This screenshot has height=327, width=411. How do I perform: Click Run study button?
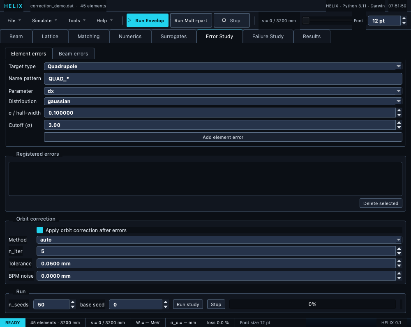coord(188,304)
